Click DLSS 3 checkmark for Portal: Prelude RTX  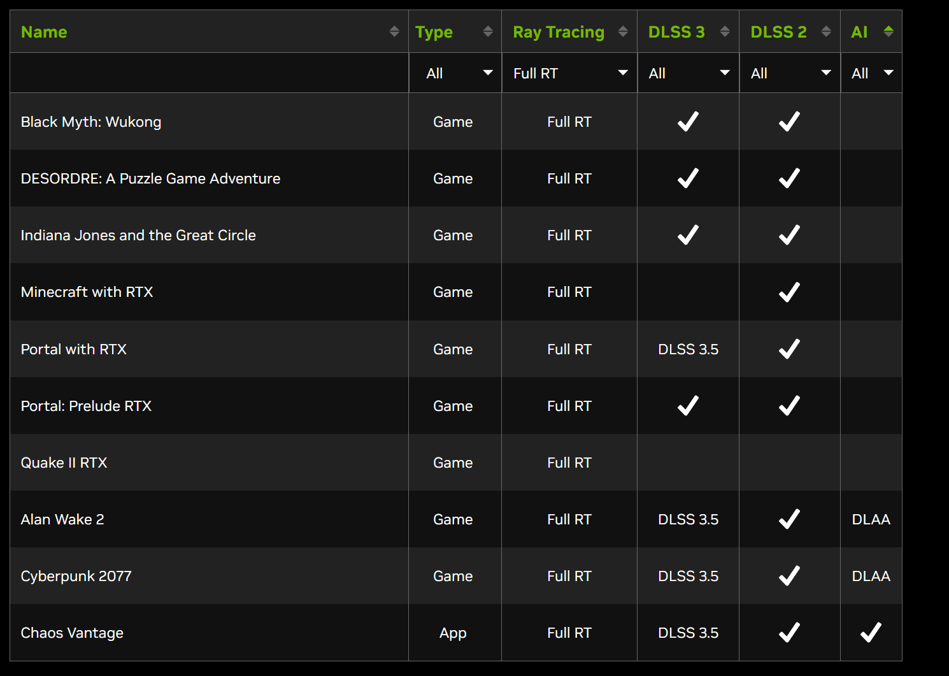tap(688, 405)
